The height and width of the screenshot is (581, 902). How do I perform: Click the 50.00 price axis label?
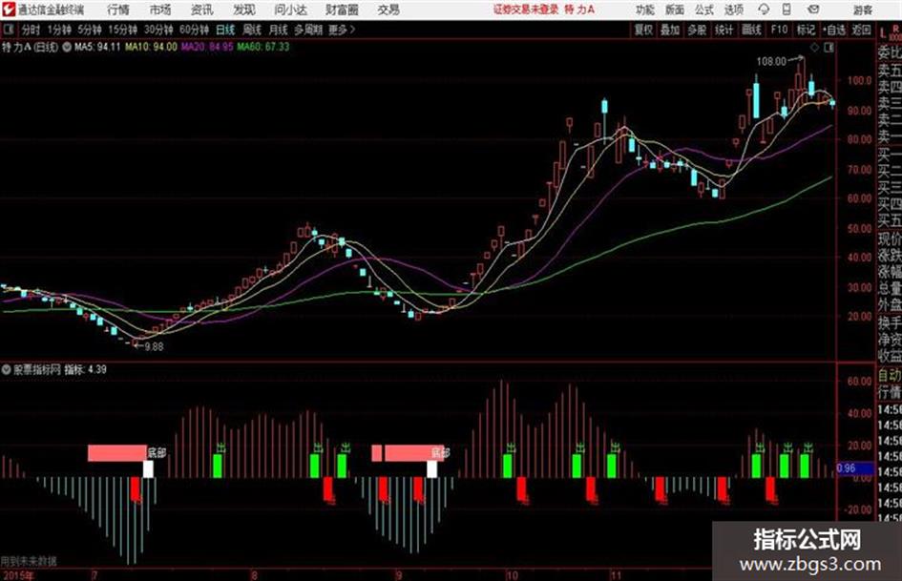[x=859, y=228]
